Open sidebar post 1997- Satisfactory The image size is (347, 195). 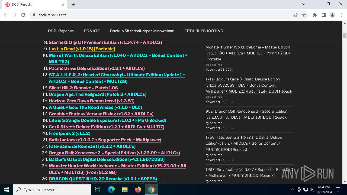(249, 173)
